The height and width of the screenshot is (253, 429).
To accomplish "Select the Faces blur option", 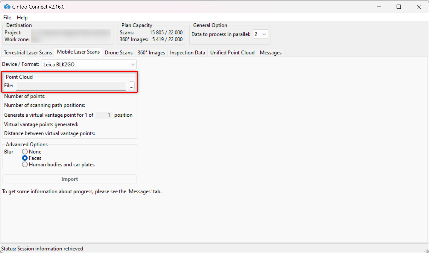I will click(32, 158).
